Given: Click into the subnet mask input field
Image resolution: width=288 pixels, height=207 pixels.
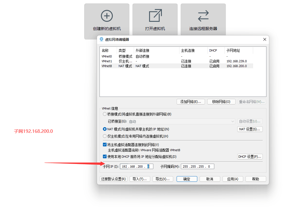Looking at the screenshot, I should coord(197,167).
